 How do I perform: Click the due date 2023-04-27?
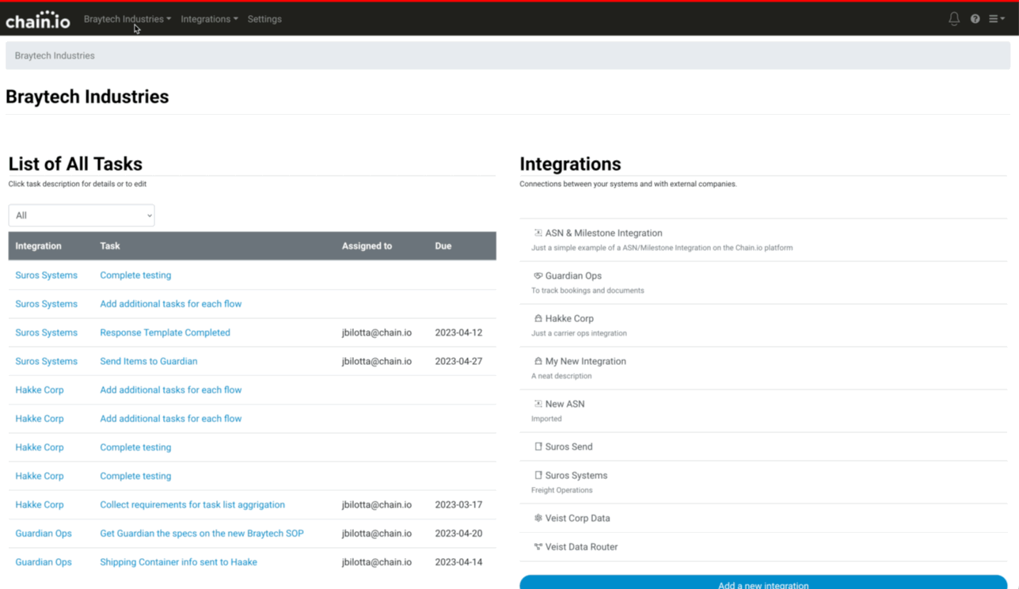tap(458, 361)
